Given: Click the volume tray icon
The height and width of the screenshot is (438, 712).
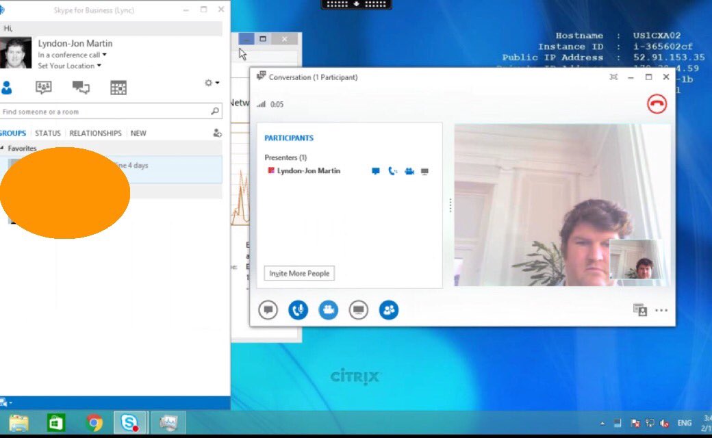Looking at the screenshot, I should [664, 424].
